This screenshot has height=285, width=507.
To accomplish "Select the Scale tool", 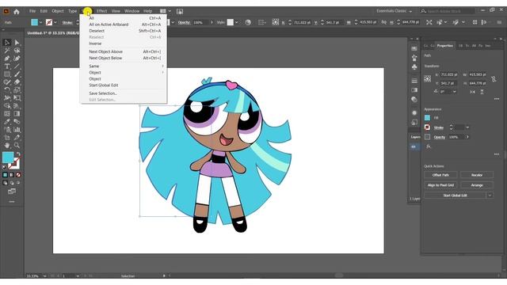I will pos(17,89).
